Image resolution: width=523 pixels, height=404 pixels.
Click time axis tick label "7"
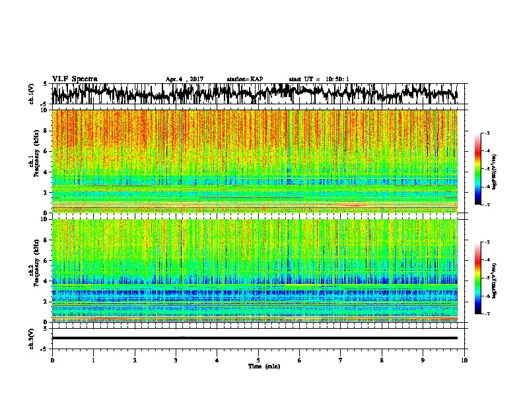(341, 360)
